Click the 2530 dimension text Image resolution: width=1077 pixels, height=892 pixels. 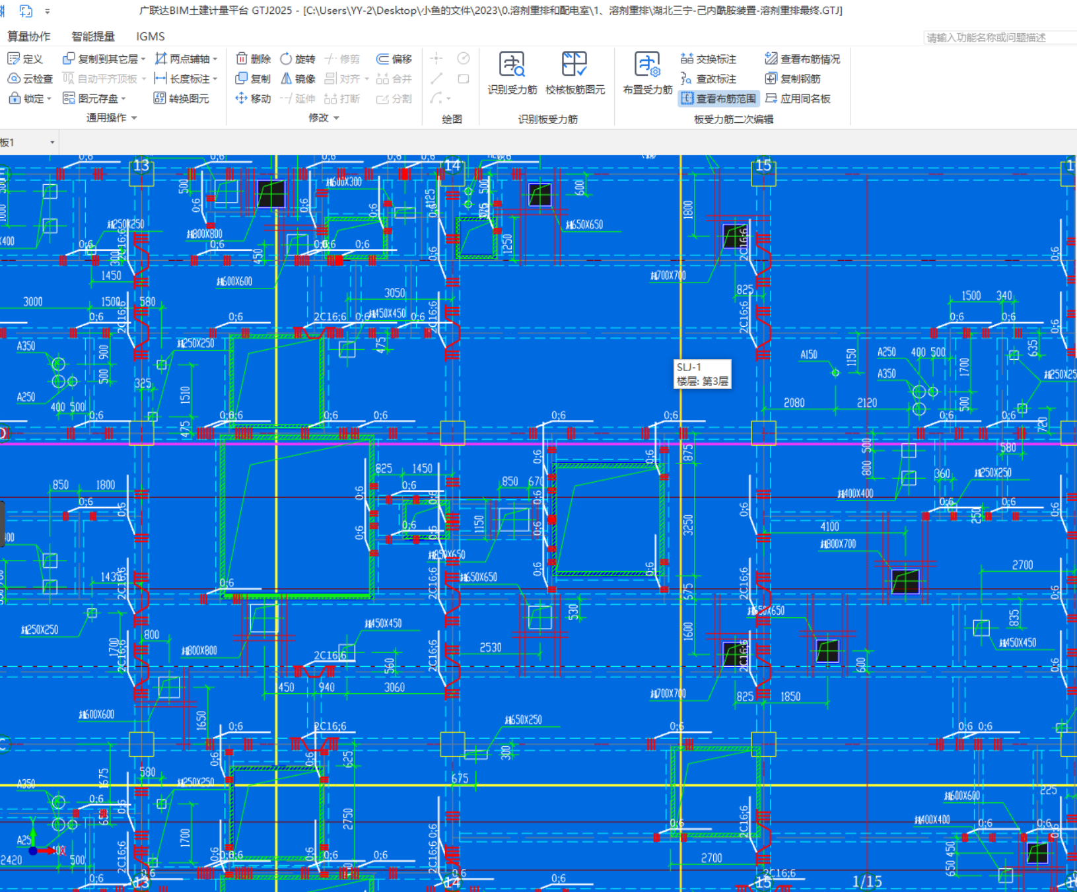coord(491,647)
